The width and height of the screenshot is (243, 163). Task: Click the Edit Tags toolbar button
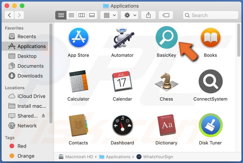[166, 15]
